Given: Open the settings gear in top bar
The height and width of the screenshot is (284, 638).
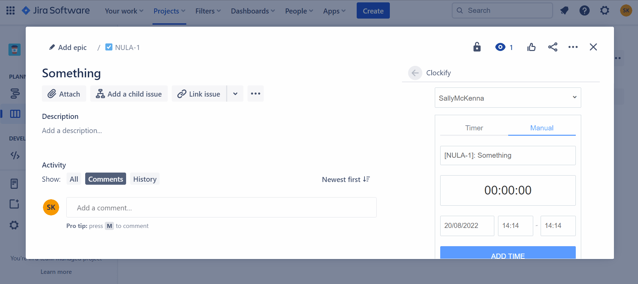Looking at the screenshot, I should 605,10.
